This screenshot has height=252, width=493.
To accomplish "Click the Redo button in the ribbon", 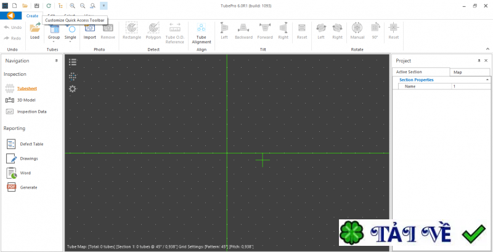I will [12, 38].
